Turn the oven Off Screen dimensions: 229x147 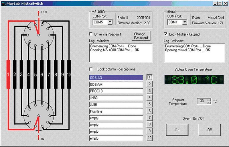210,130
